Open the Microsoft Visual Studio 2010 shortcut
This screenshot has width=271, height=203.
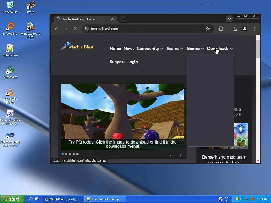(x=10, y=140)
